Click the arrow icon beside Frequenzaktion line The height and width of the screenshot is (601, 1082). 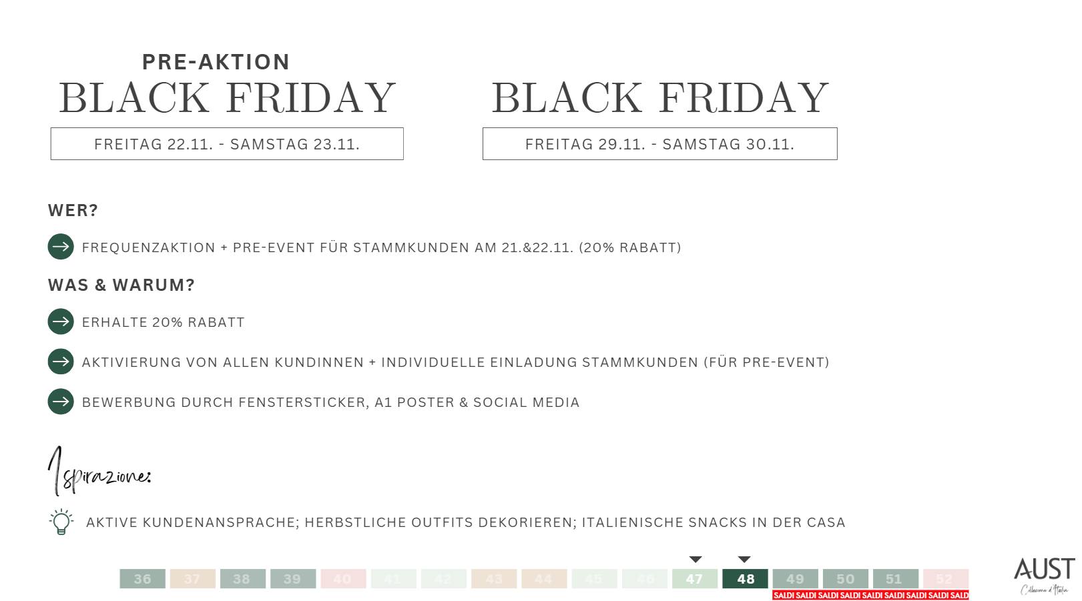pyautogui.click(x=61, y=247)
